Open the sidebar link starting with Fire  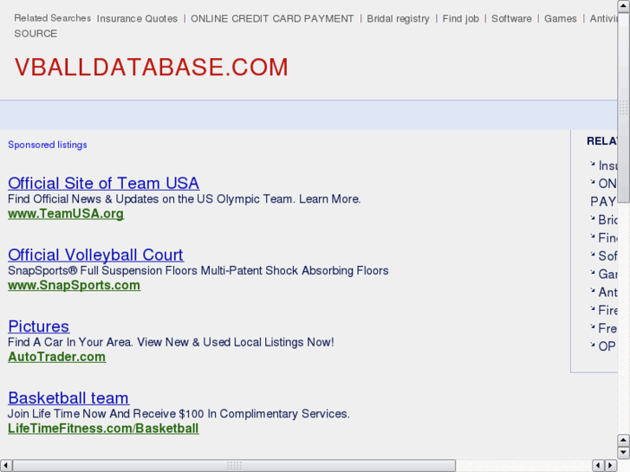(x=607, y=310)
